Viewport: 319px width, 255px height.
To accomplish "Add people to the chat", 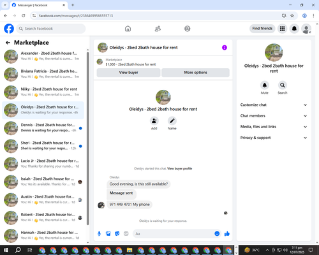I will point(154,120).
